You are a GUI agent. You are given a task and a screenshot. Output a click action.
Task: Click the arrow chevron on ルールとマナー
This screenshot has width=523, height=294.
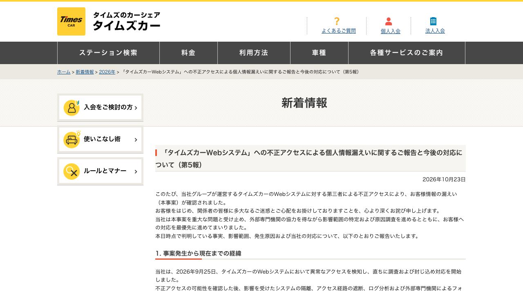pyautogui.click(x=136, y=171)
